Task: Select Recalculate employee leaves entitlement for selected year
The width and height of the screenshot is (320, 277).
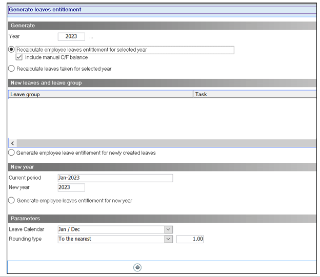Action: pyautogui.click(x=12, y=50)
